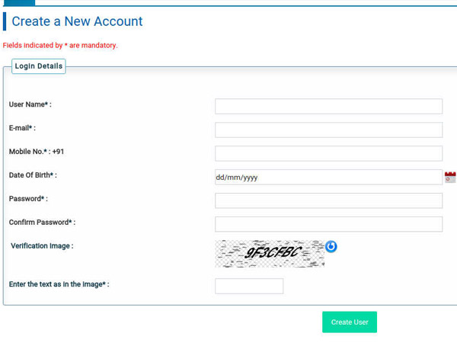Select the Mobile No. input field
This screenshot has height=343, width=457.
[328, 153]
